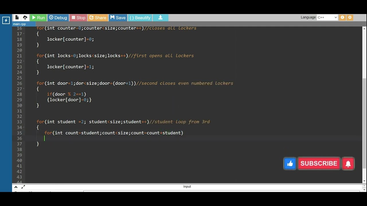This screenshot has height=206, width=367.
Task: Click the orange info icon beside the Language dropdown
Action: pos(342,17)
